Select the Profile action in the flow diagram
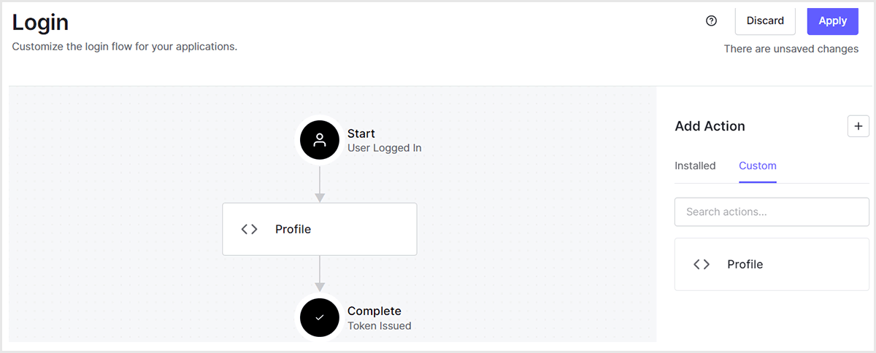Viewport: 876px width, 353px height. [320, 229]
